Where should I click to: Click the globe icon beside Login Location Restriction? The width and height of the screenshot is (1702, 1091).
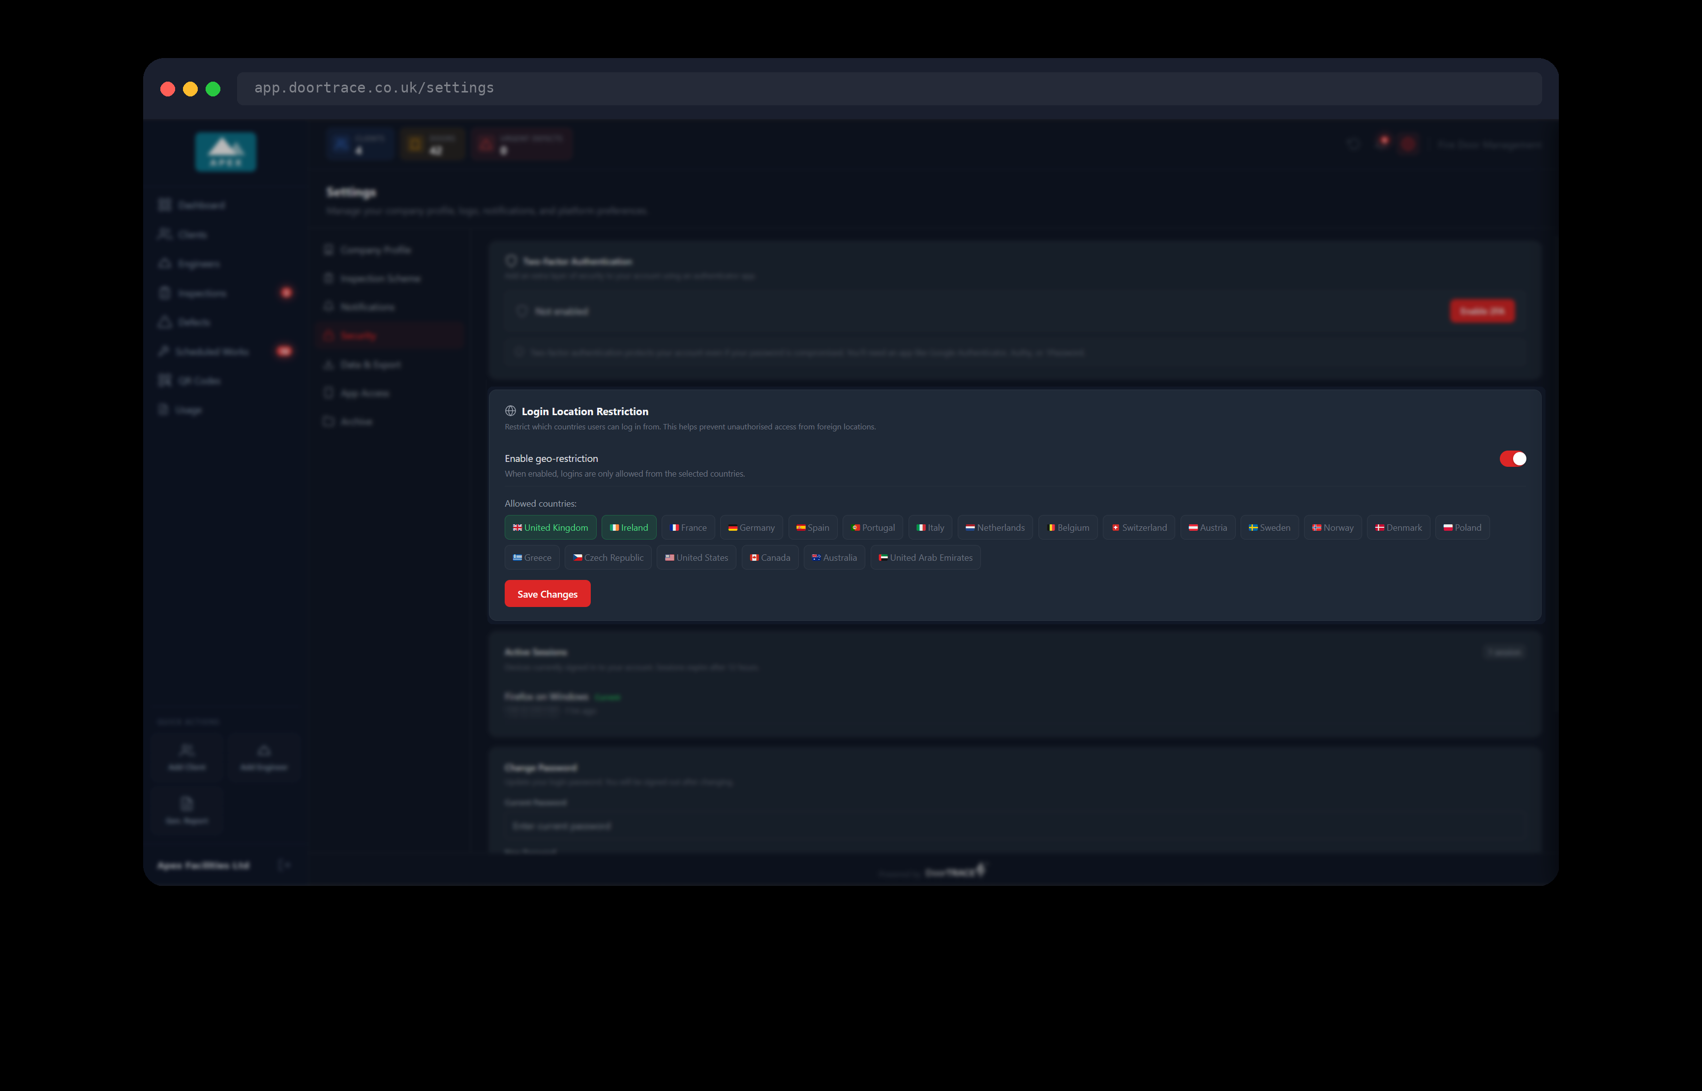click(x=511, y=411)
